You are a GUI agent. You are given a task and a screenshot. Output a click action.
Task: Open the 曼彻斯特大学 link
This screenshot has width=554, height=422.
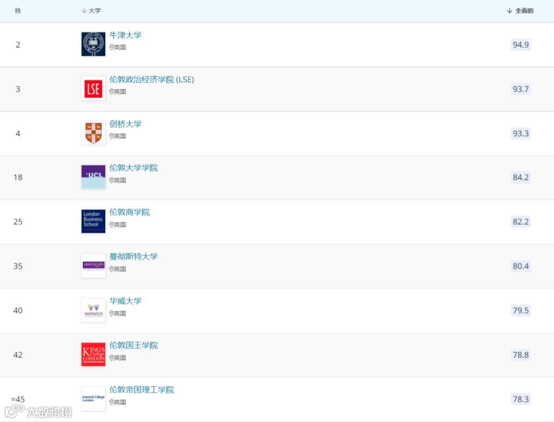pyautogui.click(x=133, y=256)
